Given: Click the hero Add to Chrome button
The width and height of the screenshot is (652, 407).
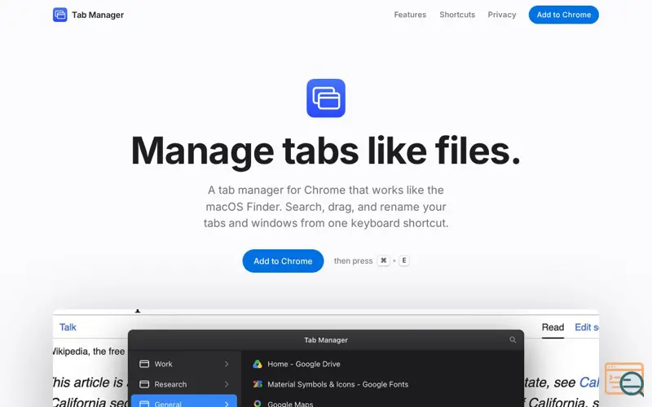Looking at the screenshot, I should (283, 260).
